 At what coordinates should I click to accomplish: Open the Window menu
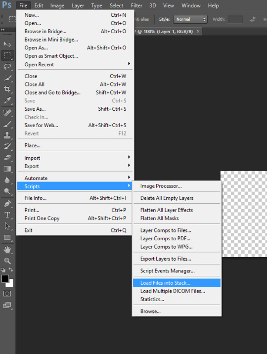coord(191,5)
